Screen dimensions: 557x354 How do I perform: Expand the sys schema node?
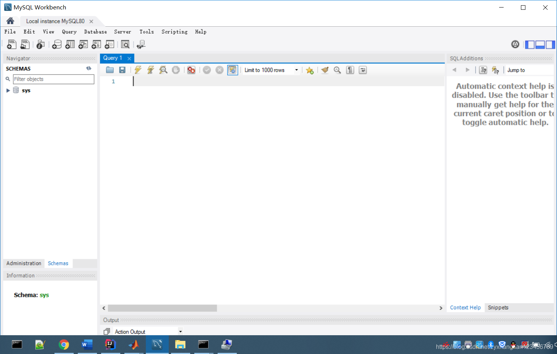pos(8,91)
